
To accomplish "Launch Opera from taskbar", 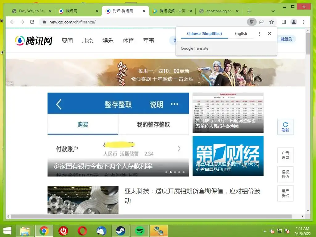I will (82, 231).
